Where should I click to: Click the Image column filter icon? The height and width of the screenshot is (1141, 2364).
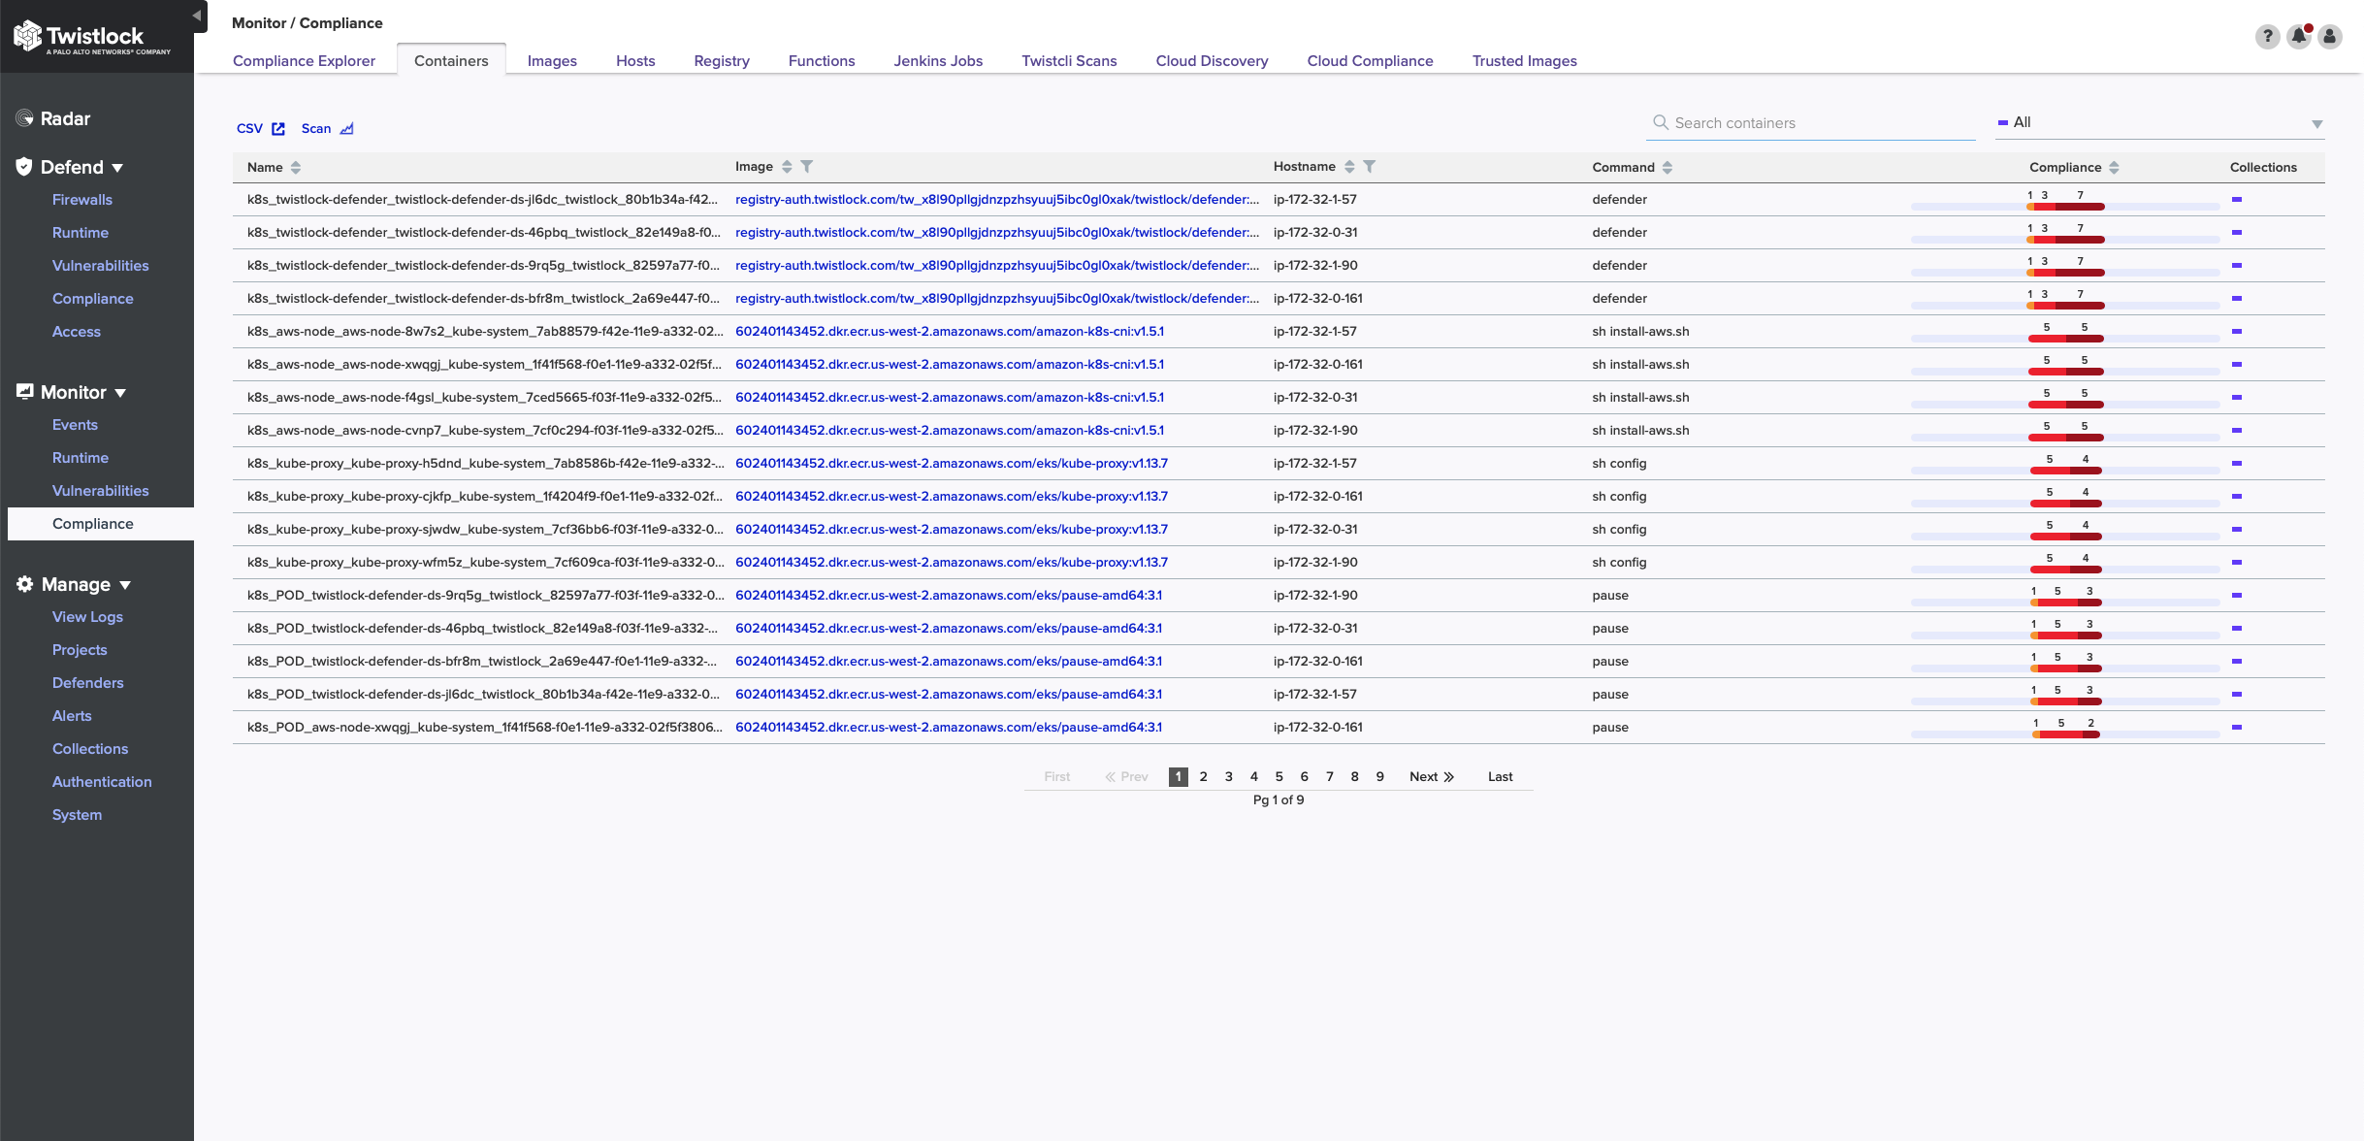(806, 167)
